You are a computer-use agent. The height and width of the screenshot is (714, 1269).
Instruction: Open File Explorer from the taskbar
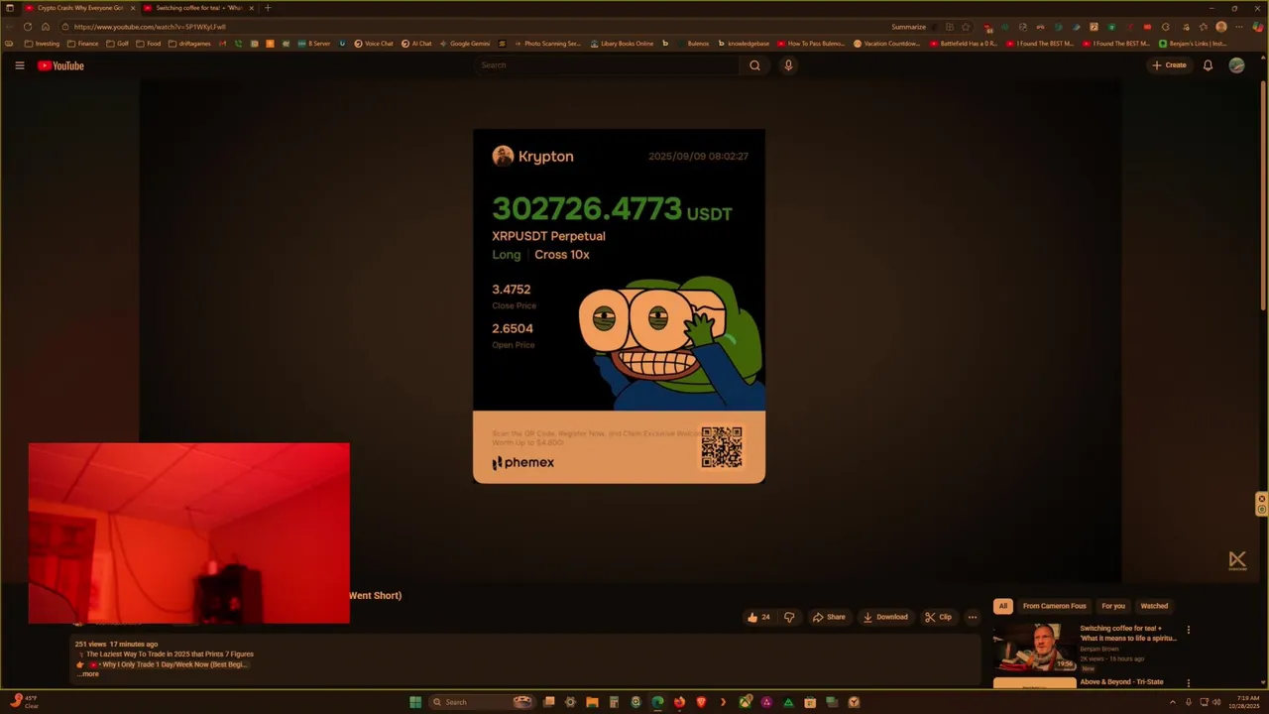point(592,702)
